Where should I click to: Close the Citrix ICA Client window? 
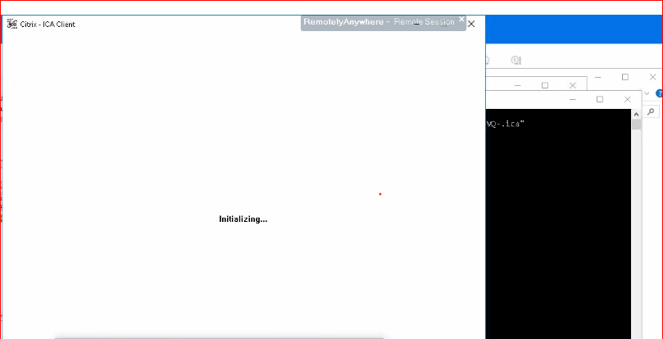click(x=471, y=24)
